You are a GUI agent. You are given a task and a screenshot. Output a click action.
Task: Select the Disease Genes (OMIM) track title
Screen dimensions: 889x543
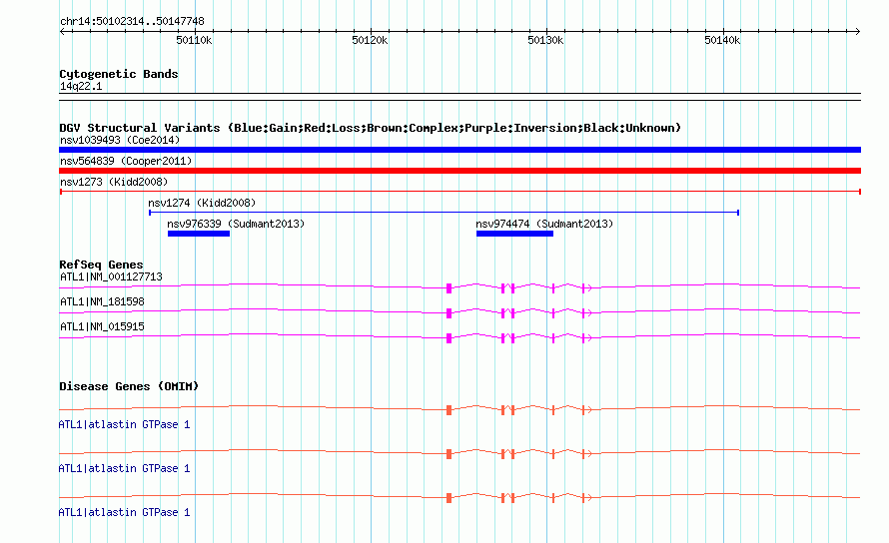[x=129, y=386]
